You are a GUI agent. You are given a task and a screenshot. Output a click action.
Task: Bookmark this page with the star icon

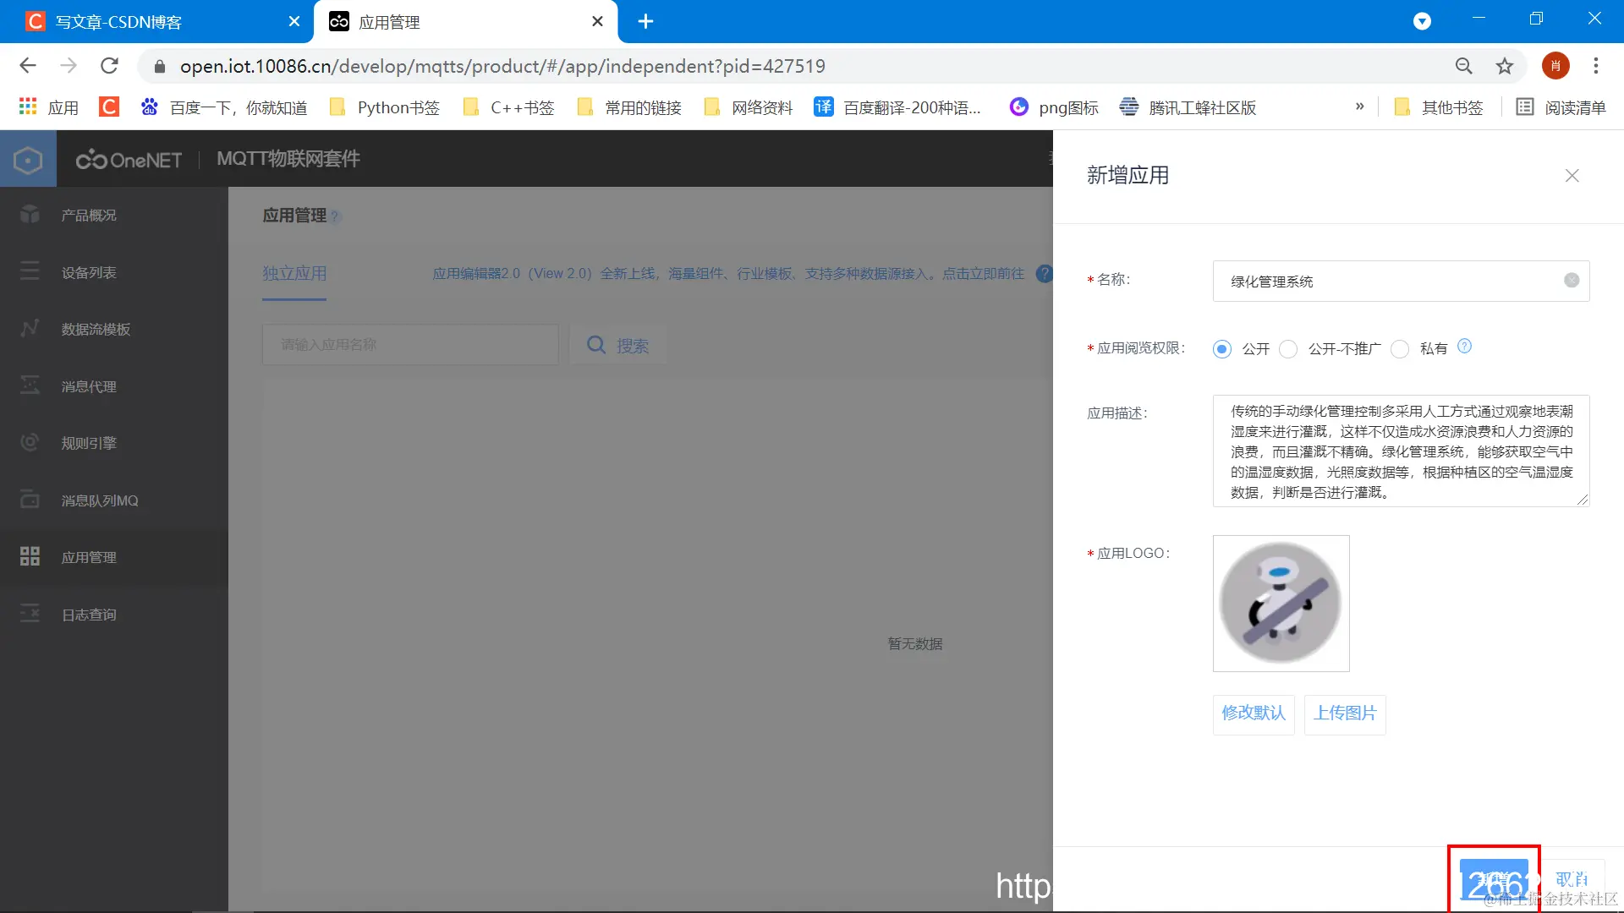coord(1505,66)
